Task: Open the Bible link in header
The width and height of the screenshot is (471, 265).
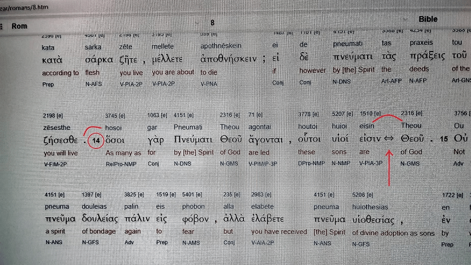Action: (x=428, y=19)
